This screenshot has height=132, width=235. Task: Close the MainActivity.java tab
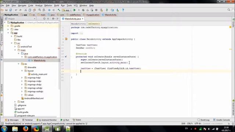(82, 19)
